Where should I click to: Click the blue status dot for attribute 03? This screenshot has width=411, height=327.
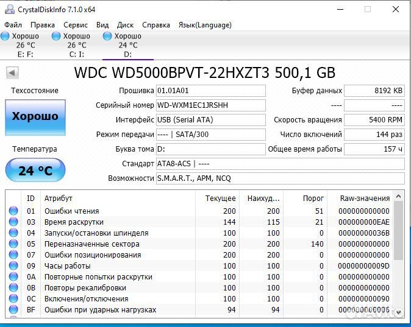click(x=13, y=222)
